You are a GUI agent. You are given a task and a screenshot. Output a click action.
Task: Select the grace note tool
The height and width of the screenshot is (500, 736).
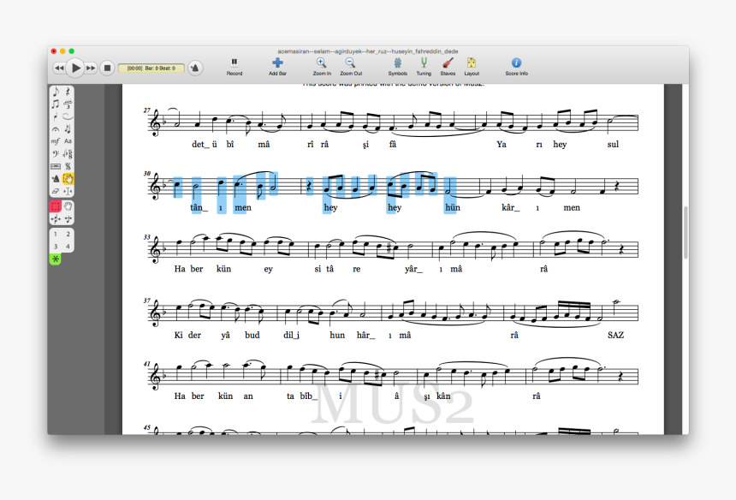coord(56,116)
